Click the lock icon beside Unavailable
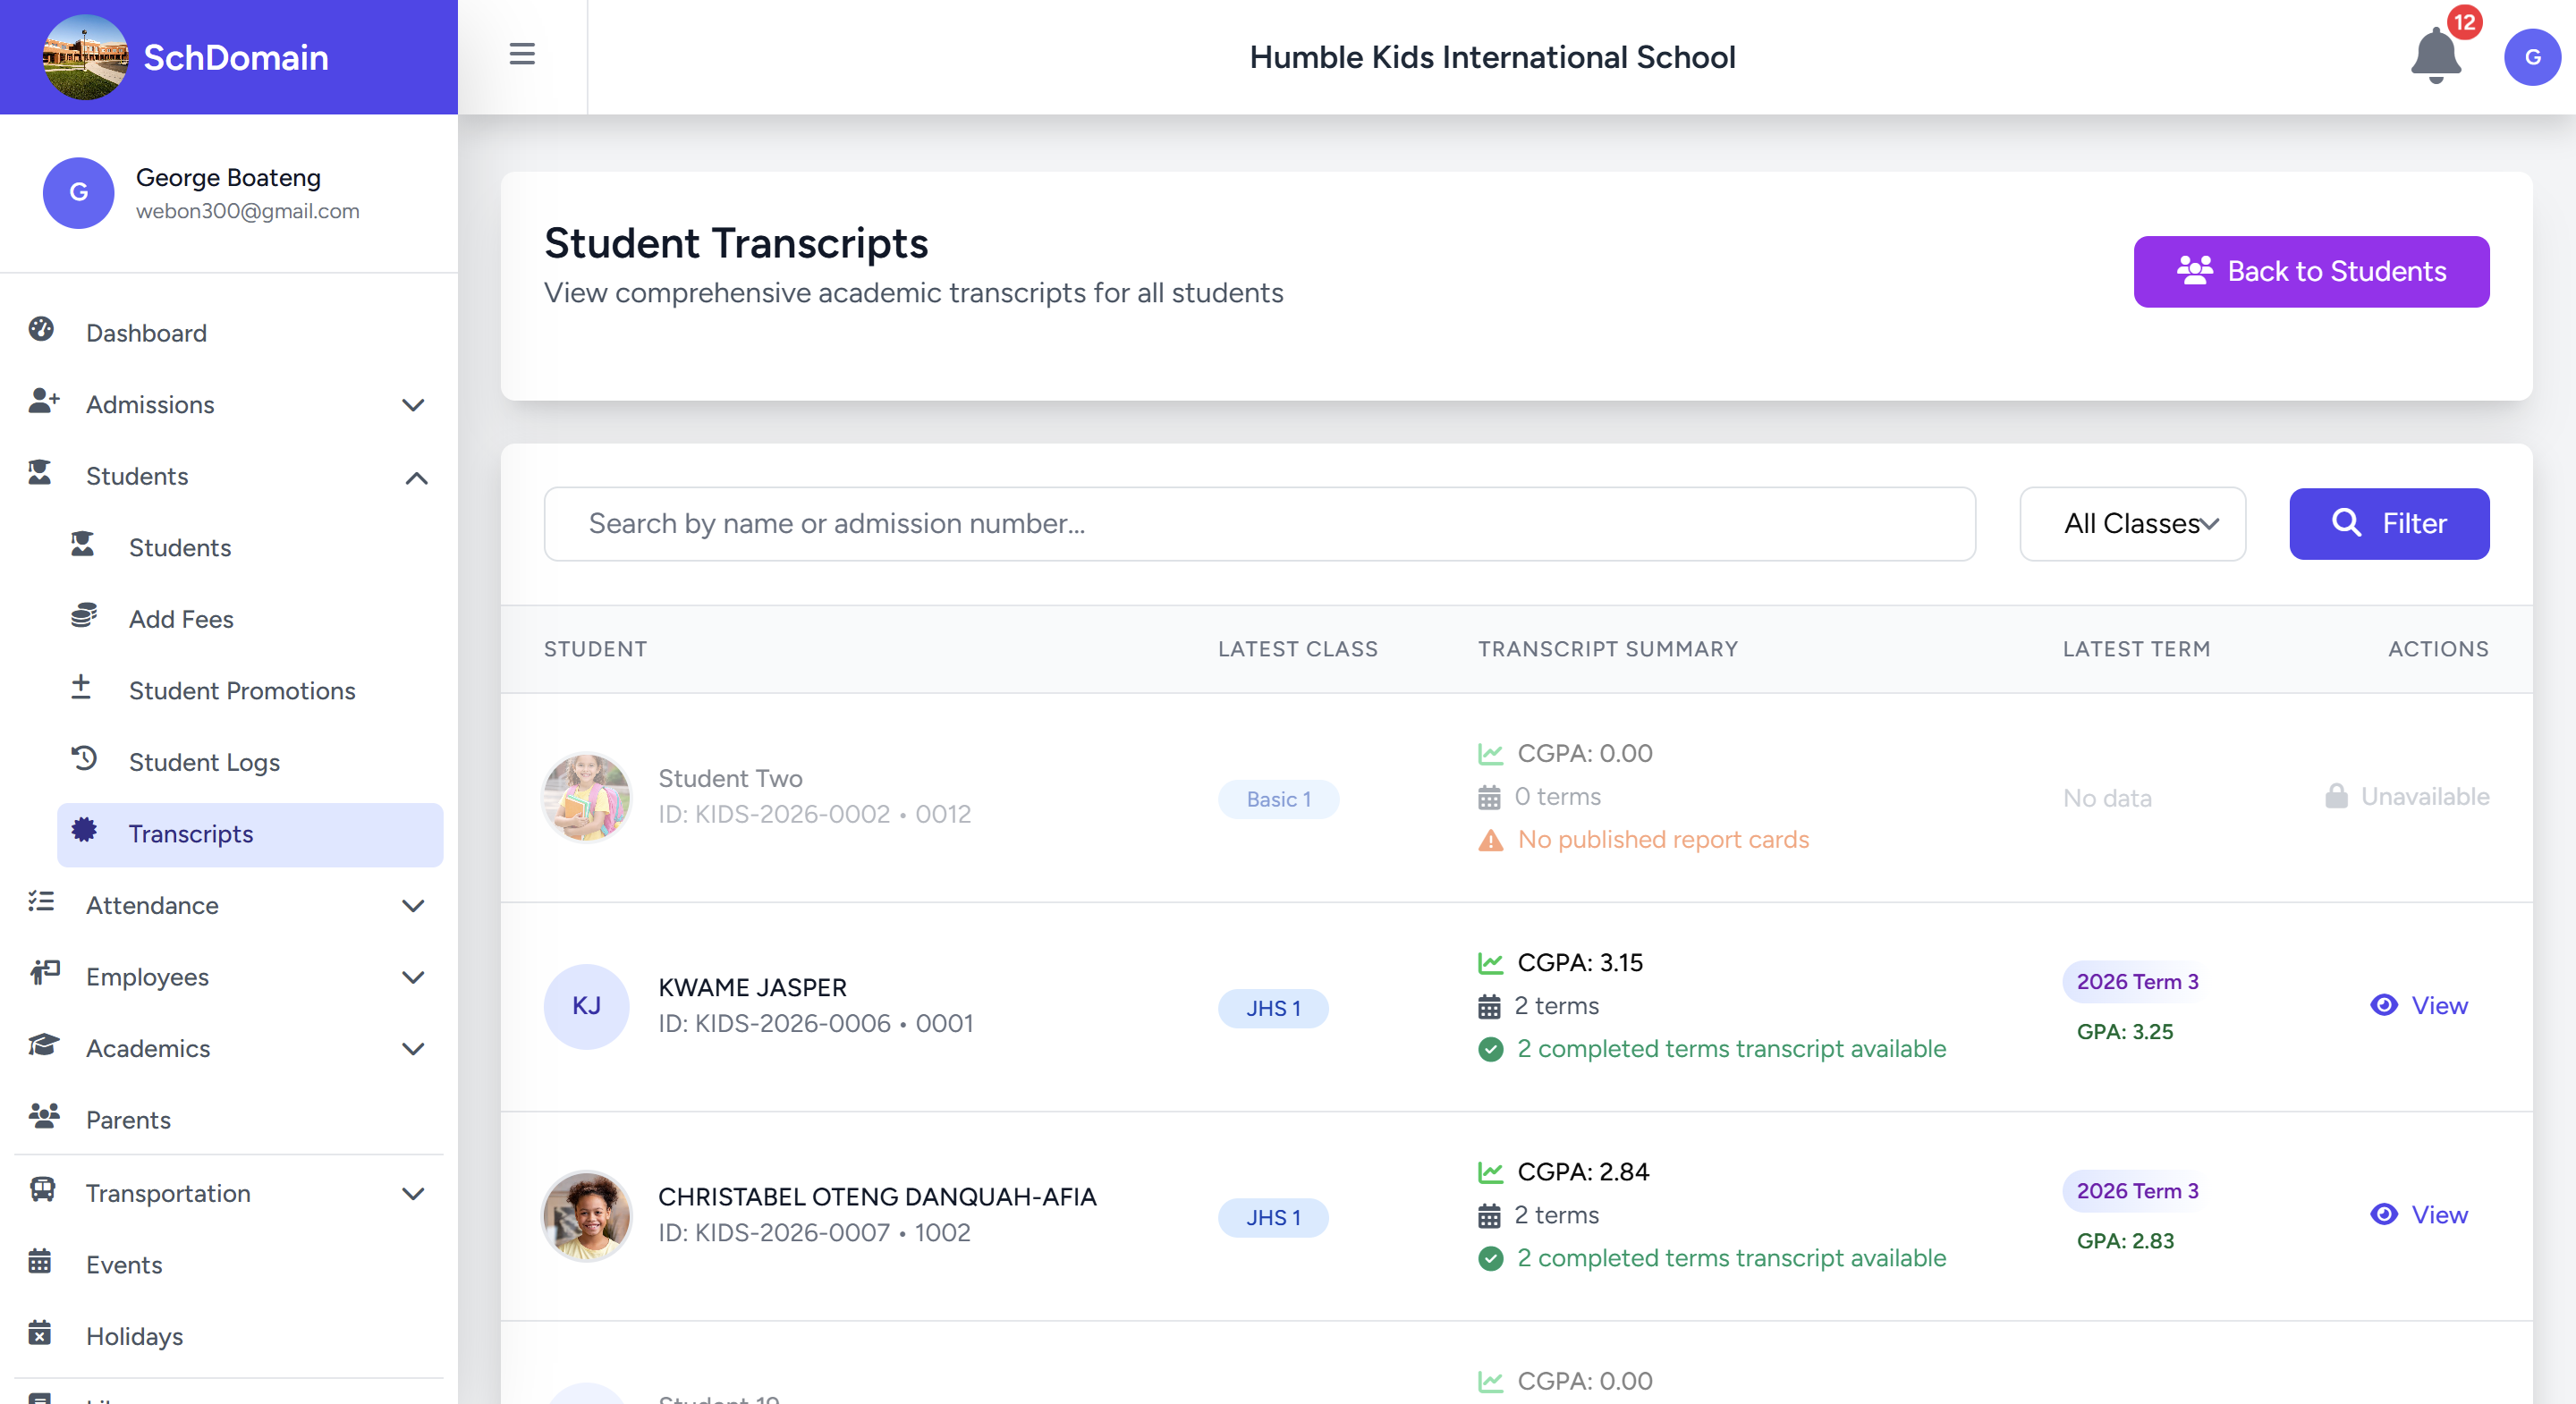 point(2336,796)
